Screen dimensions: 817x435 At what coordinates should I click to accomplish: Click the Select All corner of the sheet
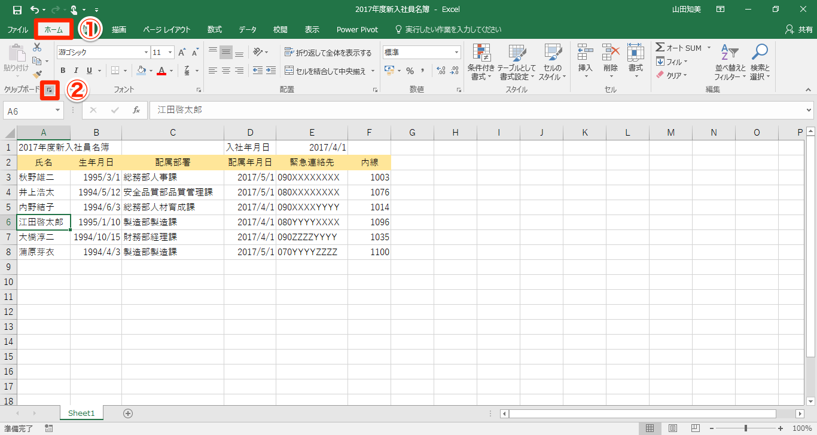tap(8, 133)
